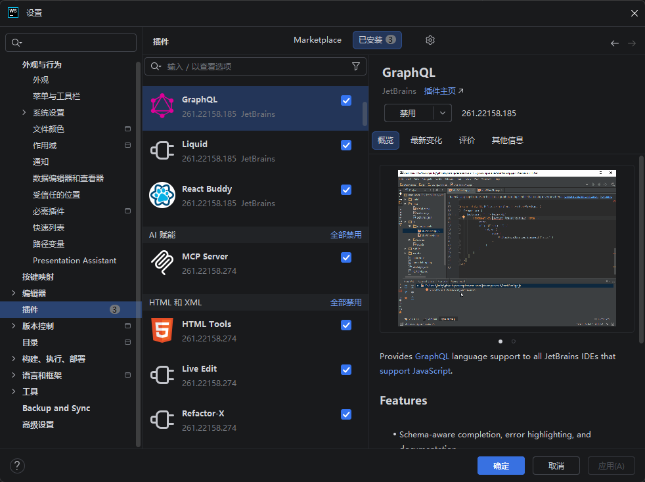Expand the 构建、执行、部署 tree node
The width and height of the screenshot is (645, 482).
(x=14, y=359)
